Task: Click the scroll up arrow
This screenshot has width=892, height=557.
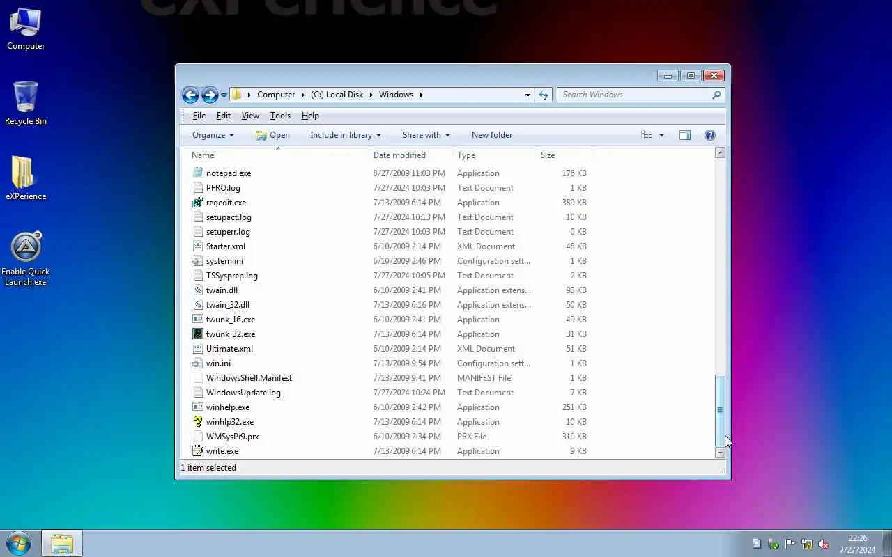Action: pyautogui.click(x=721, y=152)
